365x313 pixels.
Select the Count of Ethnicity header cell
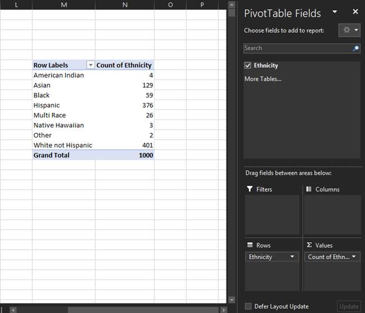pos(125,65)
